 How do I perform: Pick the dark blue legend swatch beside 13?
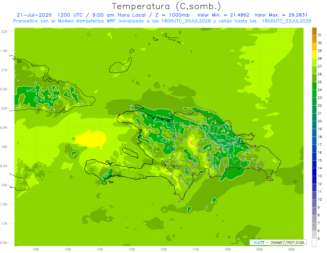click(x=314, y=172)
